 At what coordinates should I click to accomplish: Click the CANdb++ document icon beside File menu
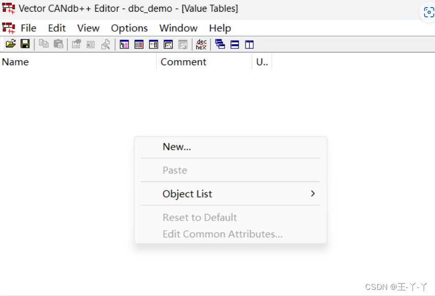point(9,28)
